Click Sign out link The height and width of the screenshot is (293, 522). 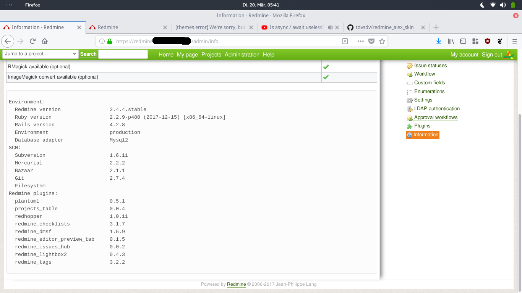pyautogui.click(x=492, y=55)
